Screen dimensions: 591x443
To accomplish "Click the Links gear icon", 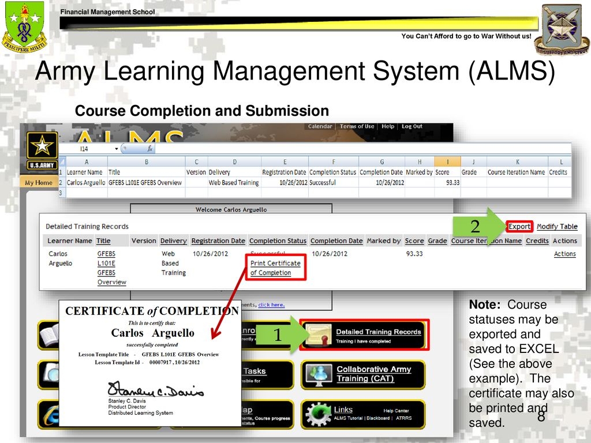I will point(319,413).
